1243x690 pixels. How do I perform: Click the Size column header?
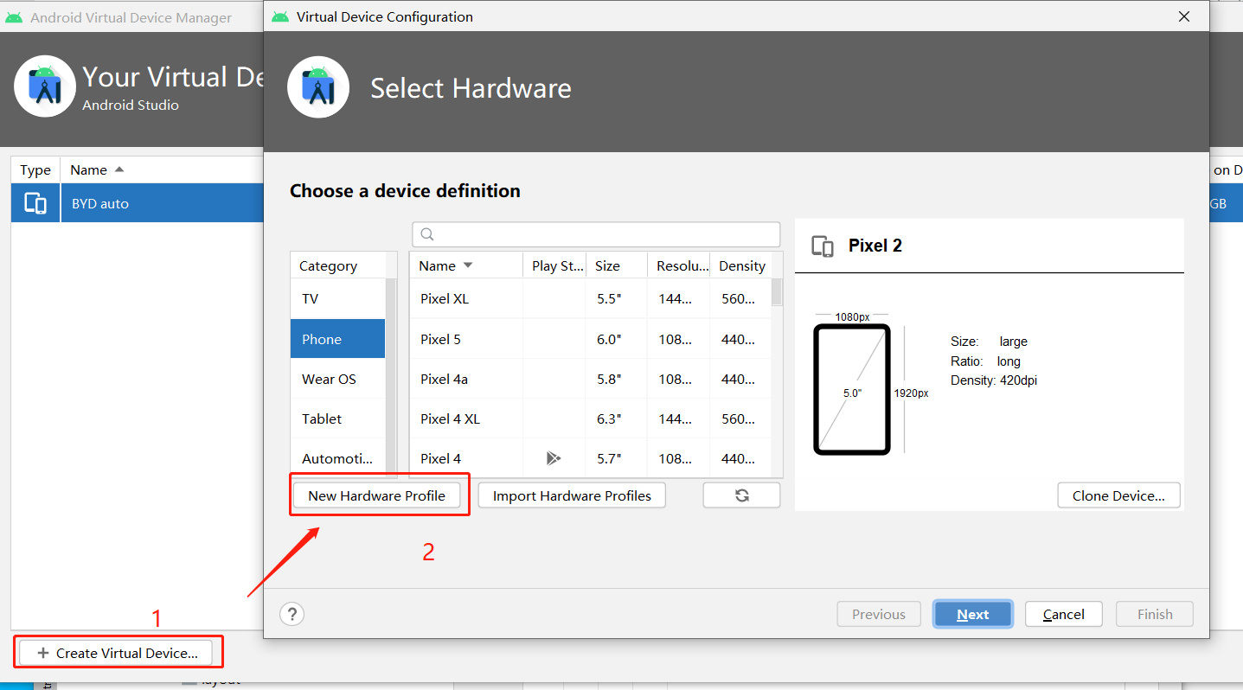coord(616,265)
